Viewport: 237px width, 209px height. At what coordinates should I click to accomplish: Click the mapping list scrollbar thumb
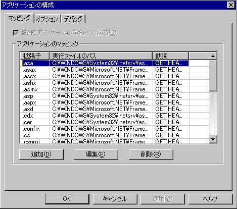click(x=213, y=76)
